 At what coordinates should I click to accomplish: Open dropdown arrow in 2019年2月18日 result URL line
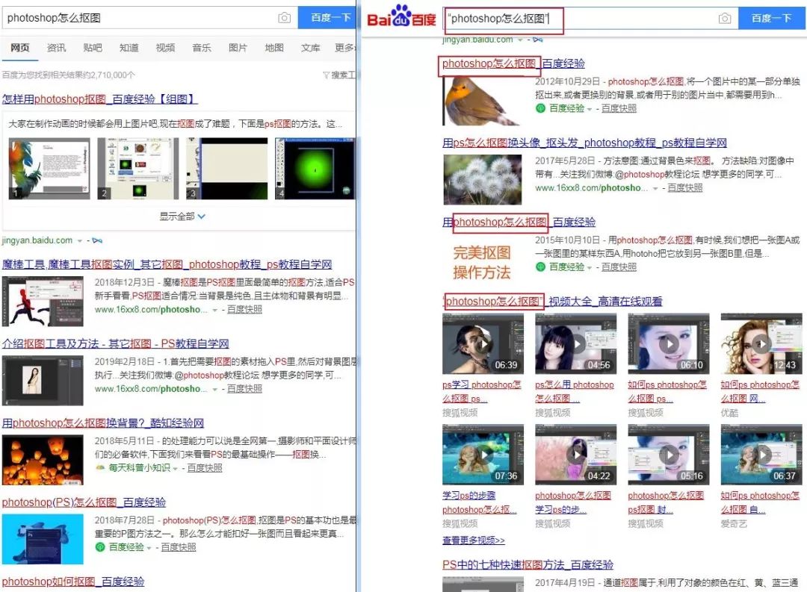coord(215,389)
